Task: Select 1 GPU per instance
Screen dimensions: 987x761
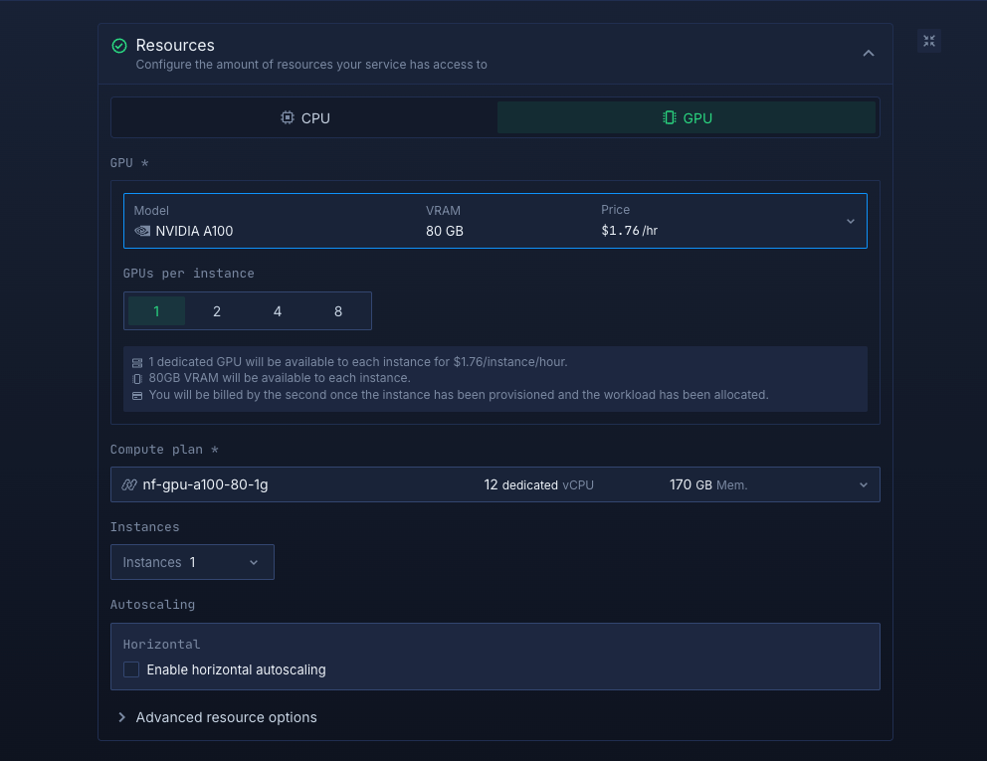Action: click(x=156, y=311)
